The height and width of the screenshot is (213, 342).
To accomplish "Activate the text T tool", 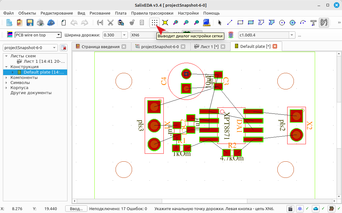I will click(313, 23).
